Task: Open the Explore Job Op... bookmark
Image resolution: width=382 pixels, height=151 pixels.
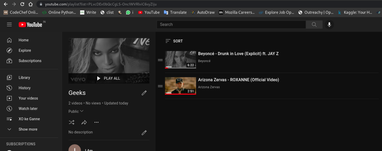Action: tap(276, 12)
